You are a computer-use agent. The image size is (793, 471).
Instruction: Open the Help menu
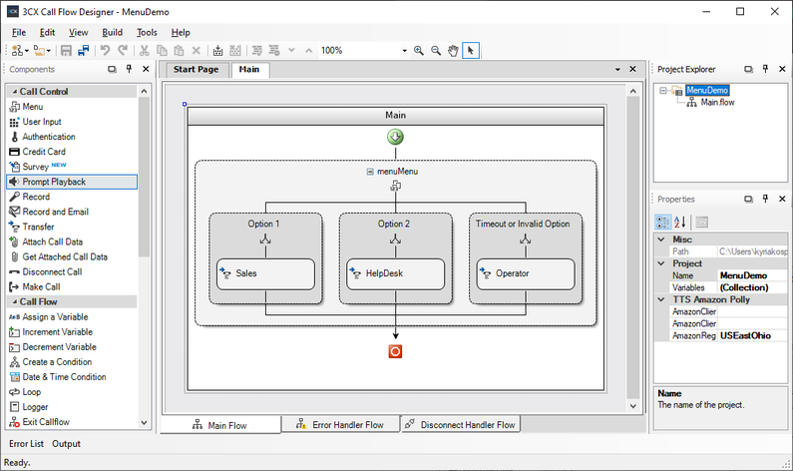[181, 32]
